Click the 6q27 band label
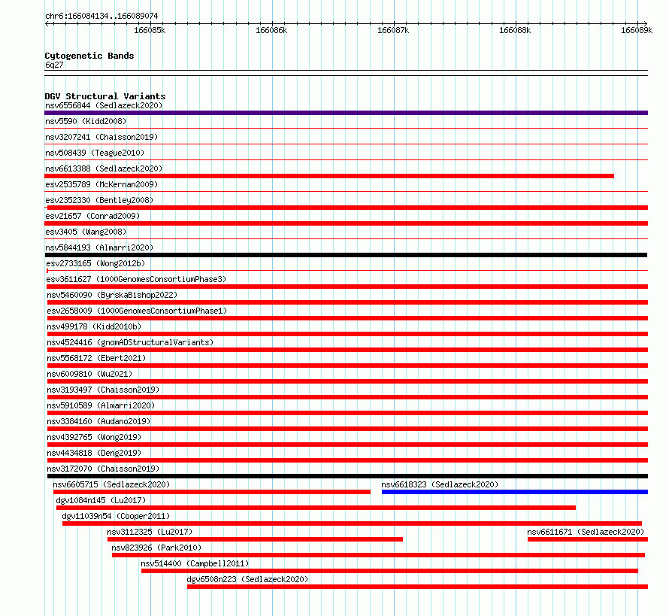The height and width of the screenshot is (616, 669). [x=54, y=65]
